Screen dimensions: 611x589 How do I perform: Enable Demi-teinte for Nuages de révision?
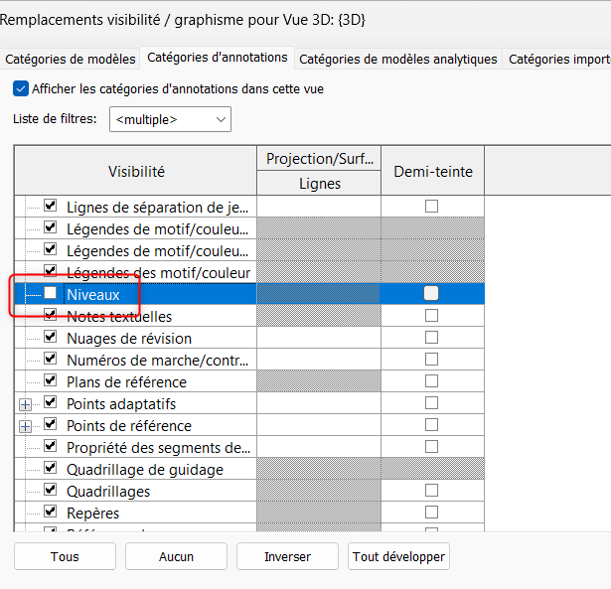(431, 338)
